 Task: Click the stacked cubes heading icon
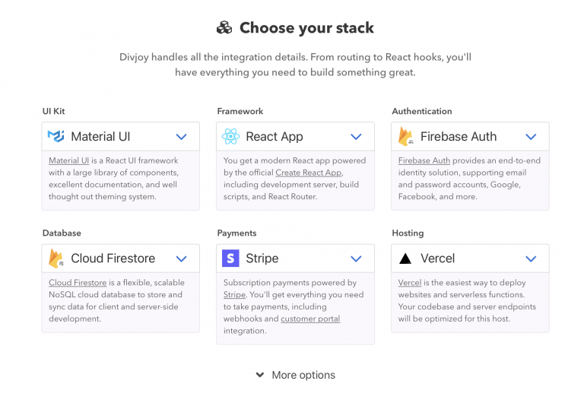(x=224, y=27)
